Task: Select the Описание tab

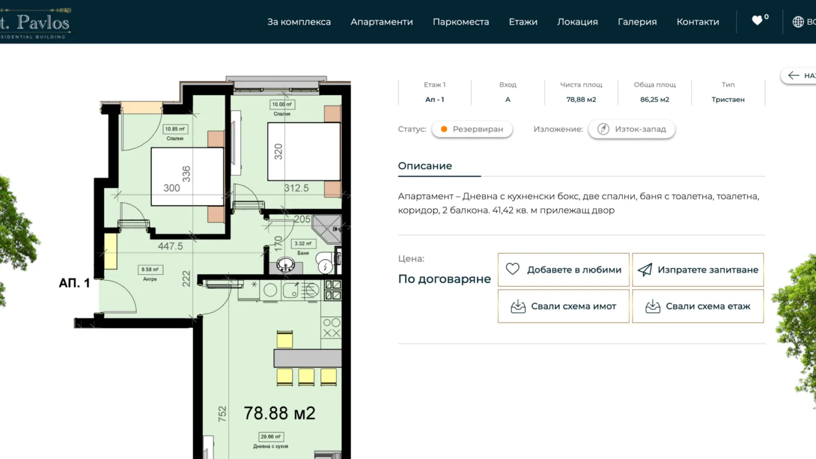Action: 425,166
